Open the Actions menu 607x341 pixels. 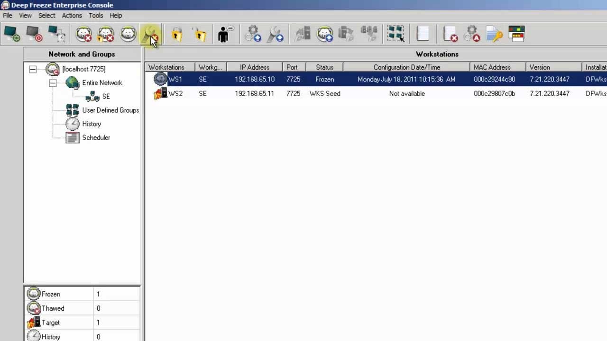pyautogui.click(x=72, y=15)
